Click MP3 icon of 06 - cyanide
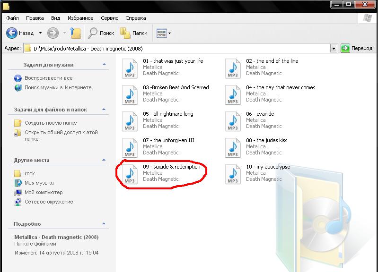 coord(232,120)
